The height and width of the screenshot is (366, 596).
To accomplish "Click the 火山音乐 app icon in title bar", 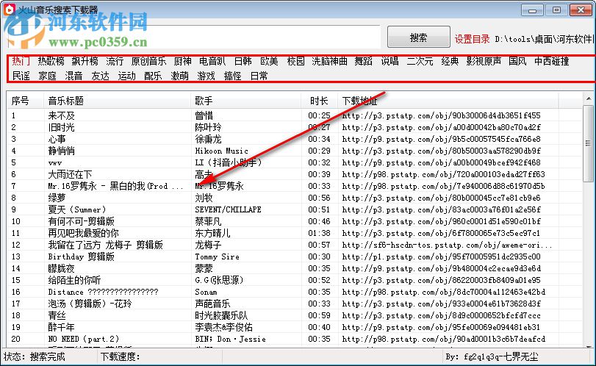I will click(x=9, y=9).
